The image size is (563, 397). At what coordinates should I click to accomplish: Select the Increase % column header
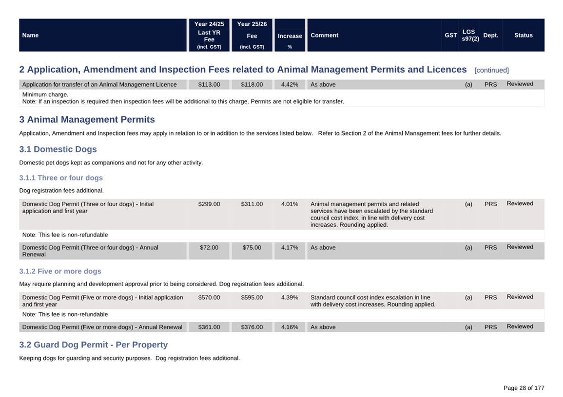coord(290,36)
